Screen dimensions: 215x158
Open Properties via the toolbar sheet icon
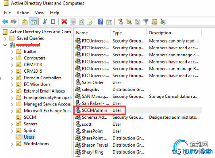(73, 21)
